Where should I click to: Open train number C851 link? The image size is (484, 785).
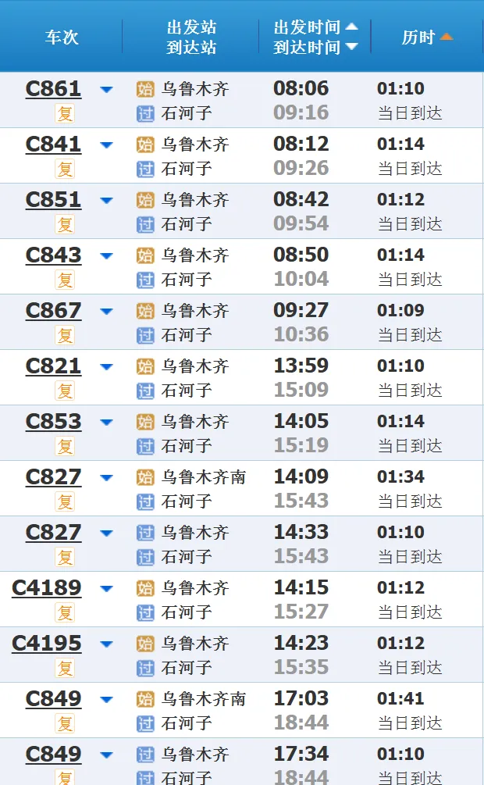(53, 200)
